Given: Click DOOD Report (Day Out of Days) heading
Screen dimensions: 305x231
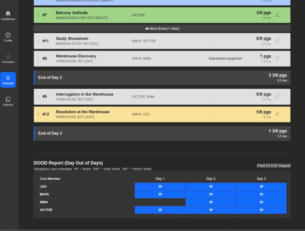Looking at the screenshot, I should [68, 163].
